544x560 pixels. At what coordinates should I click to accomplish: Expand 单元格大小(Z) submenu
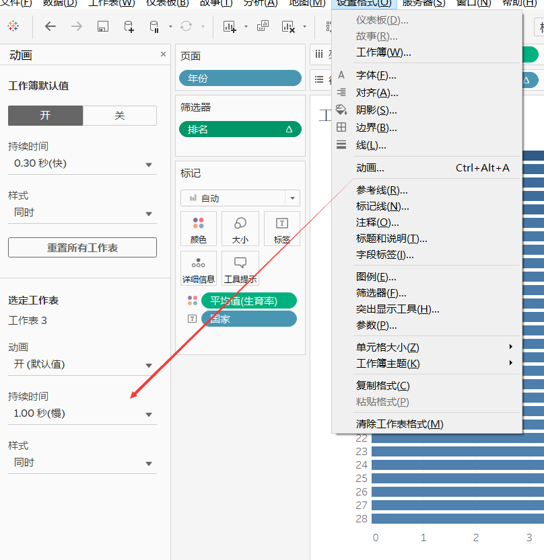point(427,347)
